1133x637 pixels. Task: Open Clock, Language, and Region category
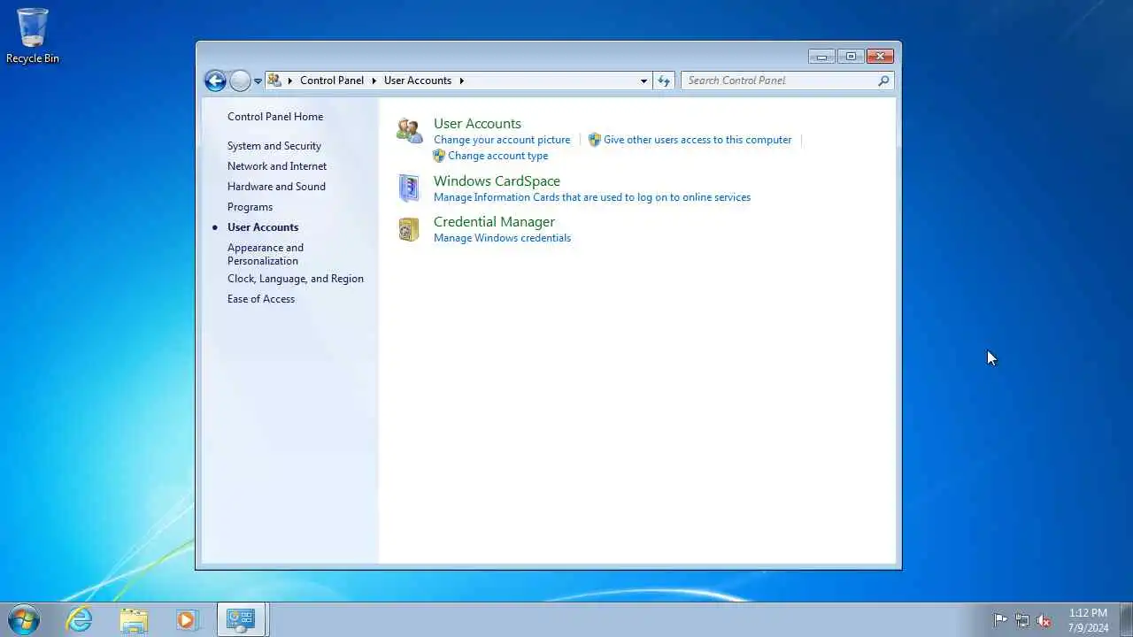click(x=296, y=279)
